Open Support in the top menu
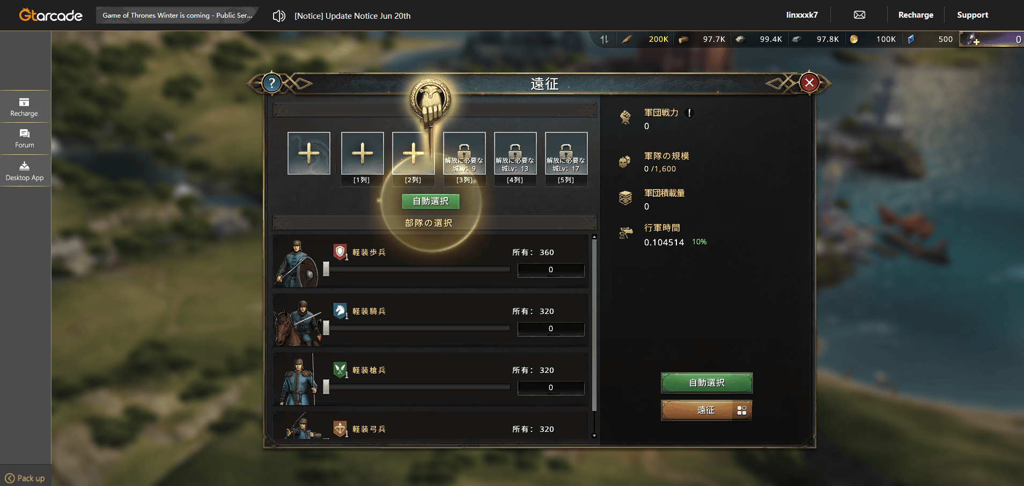The height and width of the screenshot is (486, 1024). pos(973,15)
